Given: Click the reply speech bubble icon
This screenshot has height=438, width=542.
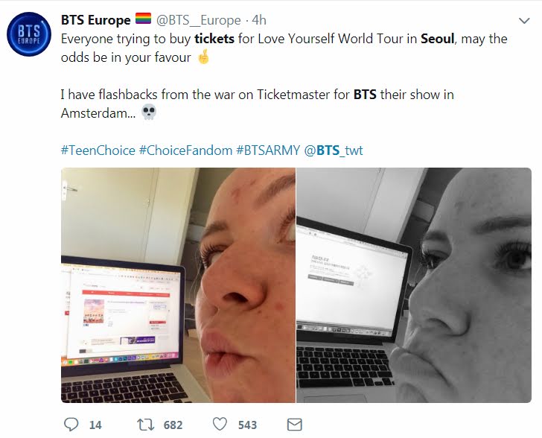Looking at the screenshot, I should (71, 424).
